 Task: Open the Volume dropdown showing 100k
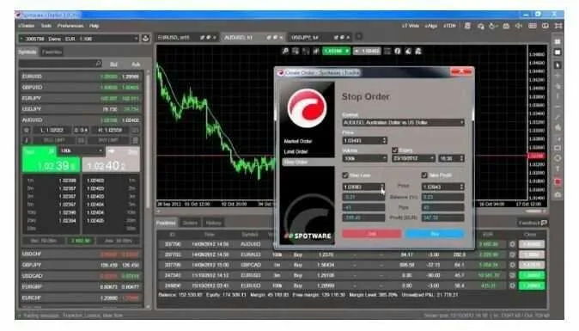tap(365, 158)
